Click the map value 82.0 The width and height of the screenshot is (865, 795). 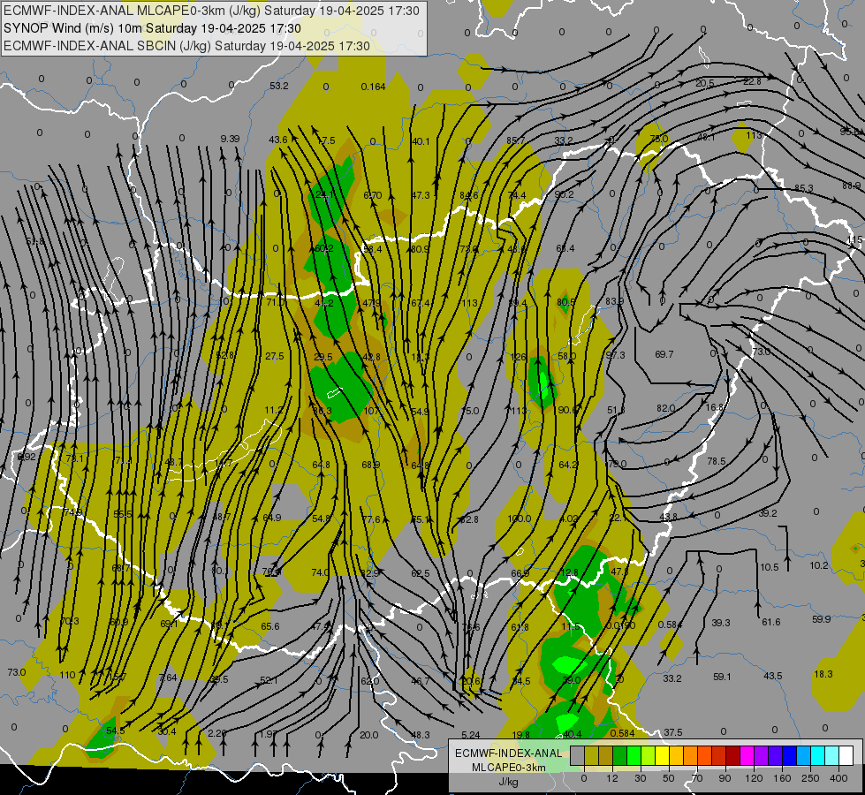[x=666, y=408]
